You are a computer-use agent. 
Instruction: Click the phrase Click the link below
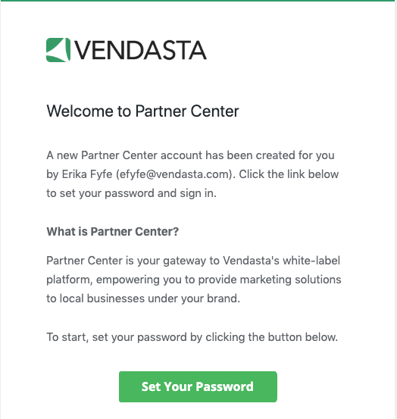coord(289,174)
